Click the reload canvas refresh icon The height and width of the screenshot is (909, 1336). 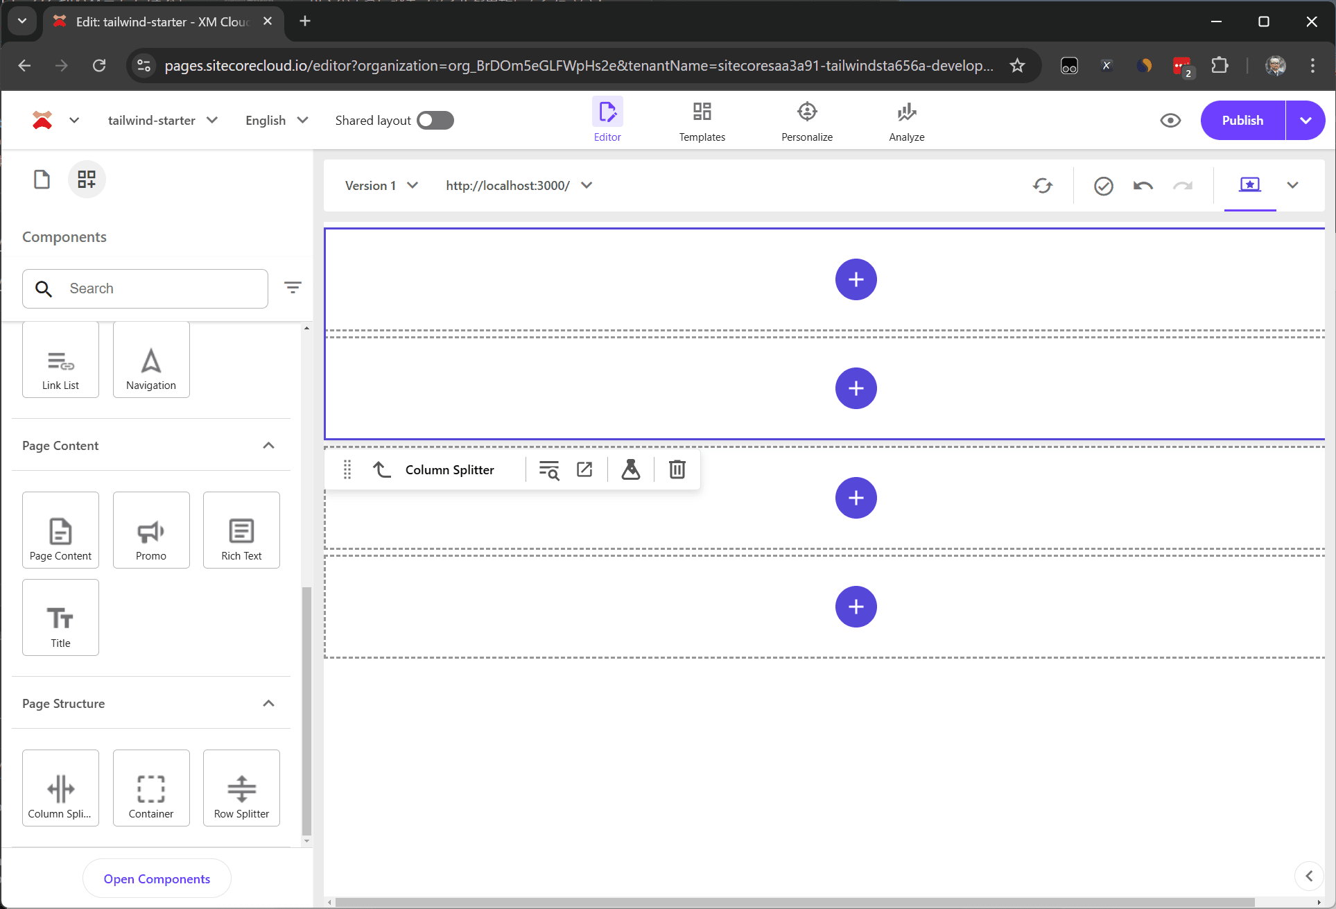[x=1042, y=186]
